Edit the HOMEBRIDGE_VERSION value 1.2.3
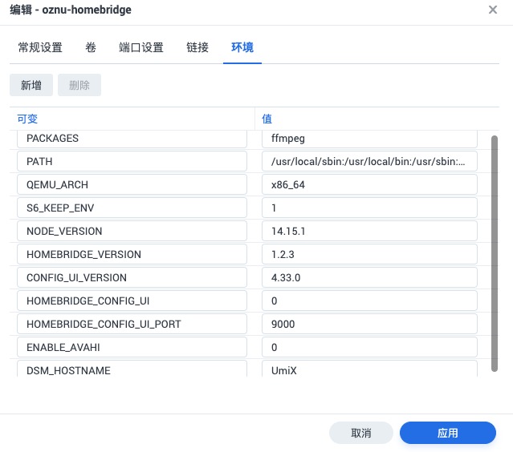The width and height of the screenshot is (513, 452). [369, 254]
